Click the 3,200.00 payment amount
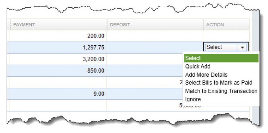The width and height of the screenshot is (268, 133). tap(93, 59)
